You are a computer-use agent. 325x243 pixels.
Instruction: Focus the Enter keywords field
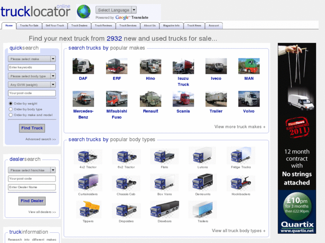tap(32, 67)
